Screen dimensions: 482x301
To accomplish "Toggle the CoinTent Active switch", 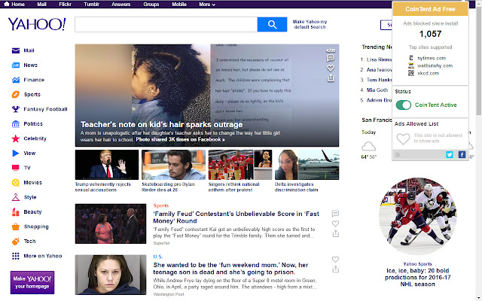I will click(404, 105).
